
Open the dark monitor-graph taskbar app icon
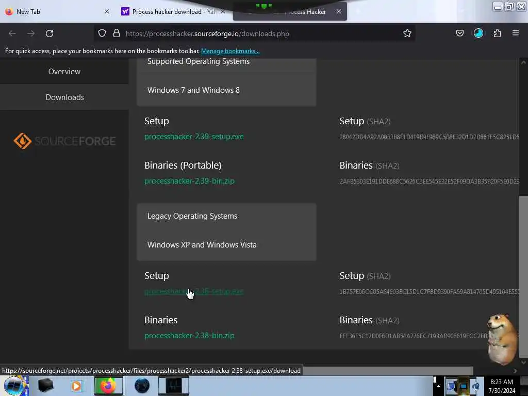click(x=174, y=386)
